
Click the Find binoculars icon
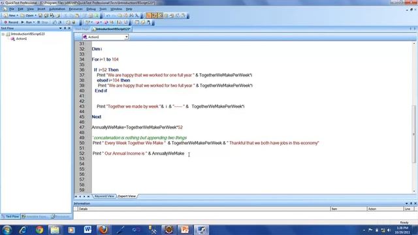tap(131, 16)
